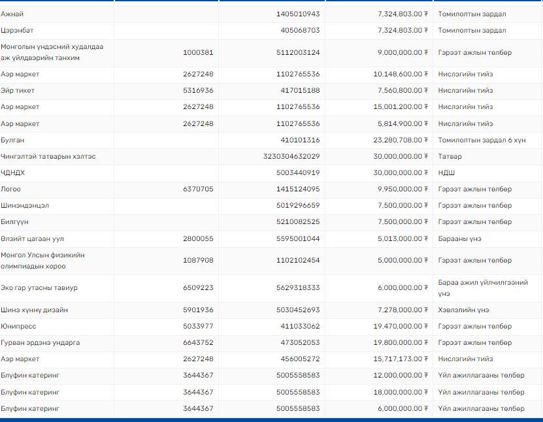
Task: Select the Хэвлэлийн үнэ description cell
Action: [x=463, y=310]
